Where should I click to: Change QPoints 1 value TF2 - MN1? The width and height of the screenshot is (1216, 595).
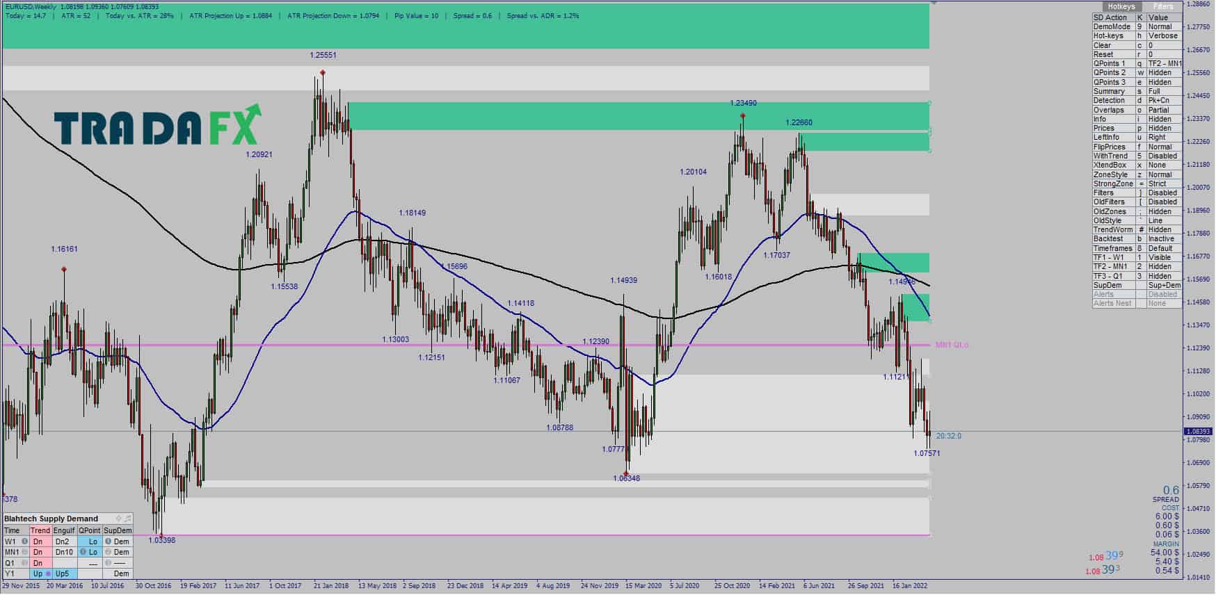[x=1164, y=63]
